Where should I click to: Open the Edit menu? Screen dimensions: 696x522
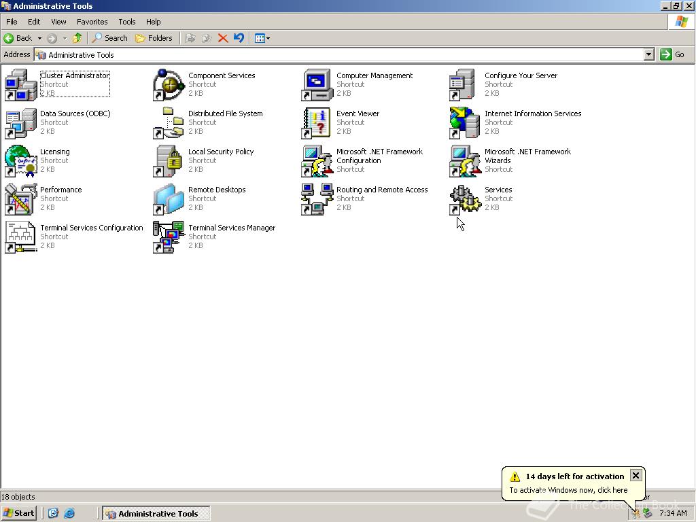point(34,22)
